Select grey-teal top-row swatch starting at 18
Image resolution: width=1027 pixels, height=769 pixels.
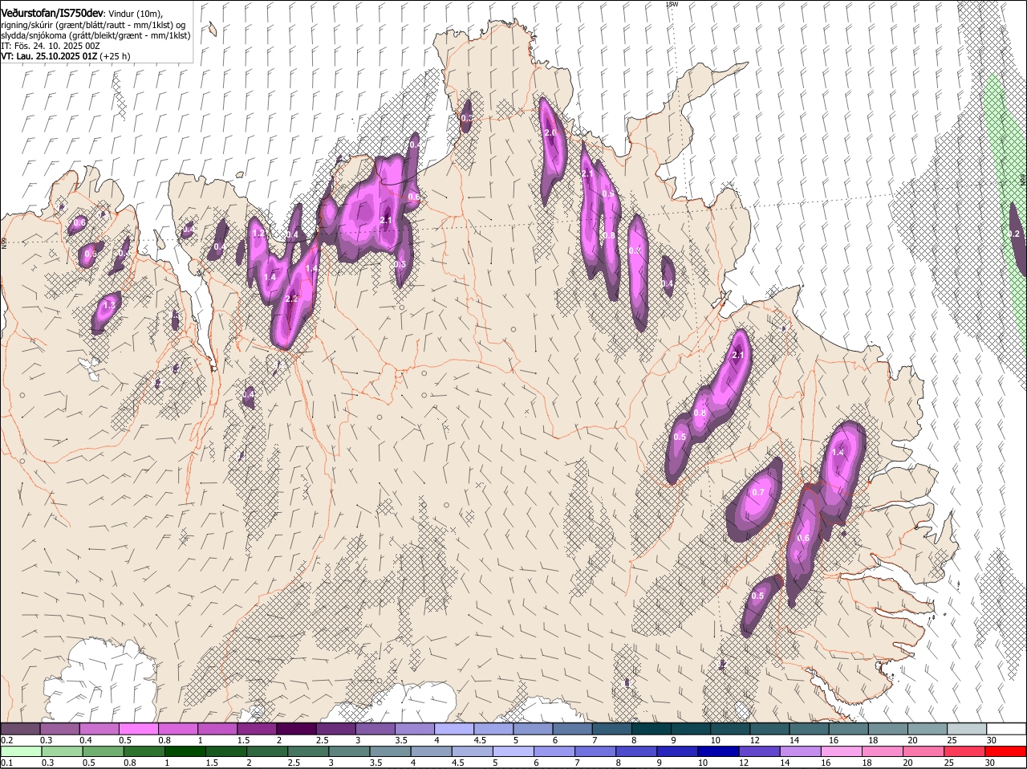(887, 728)
